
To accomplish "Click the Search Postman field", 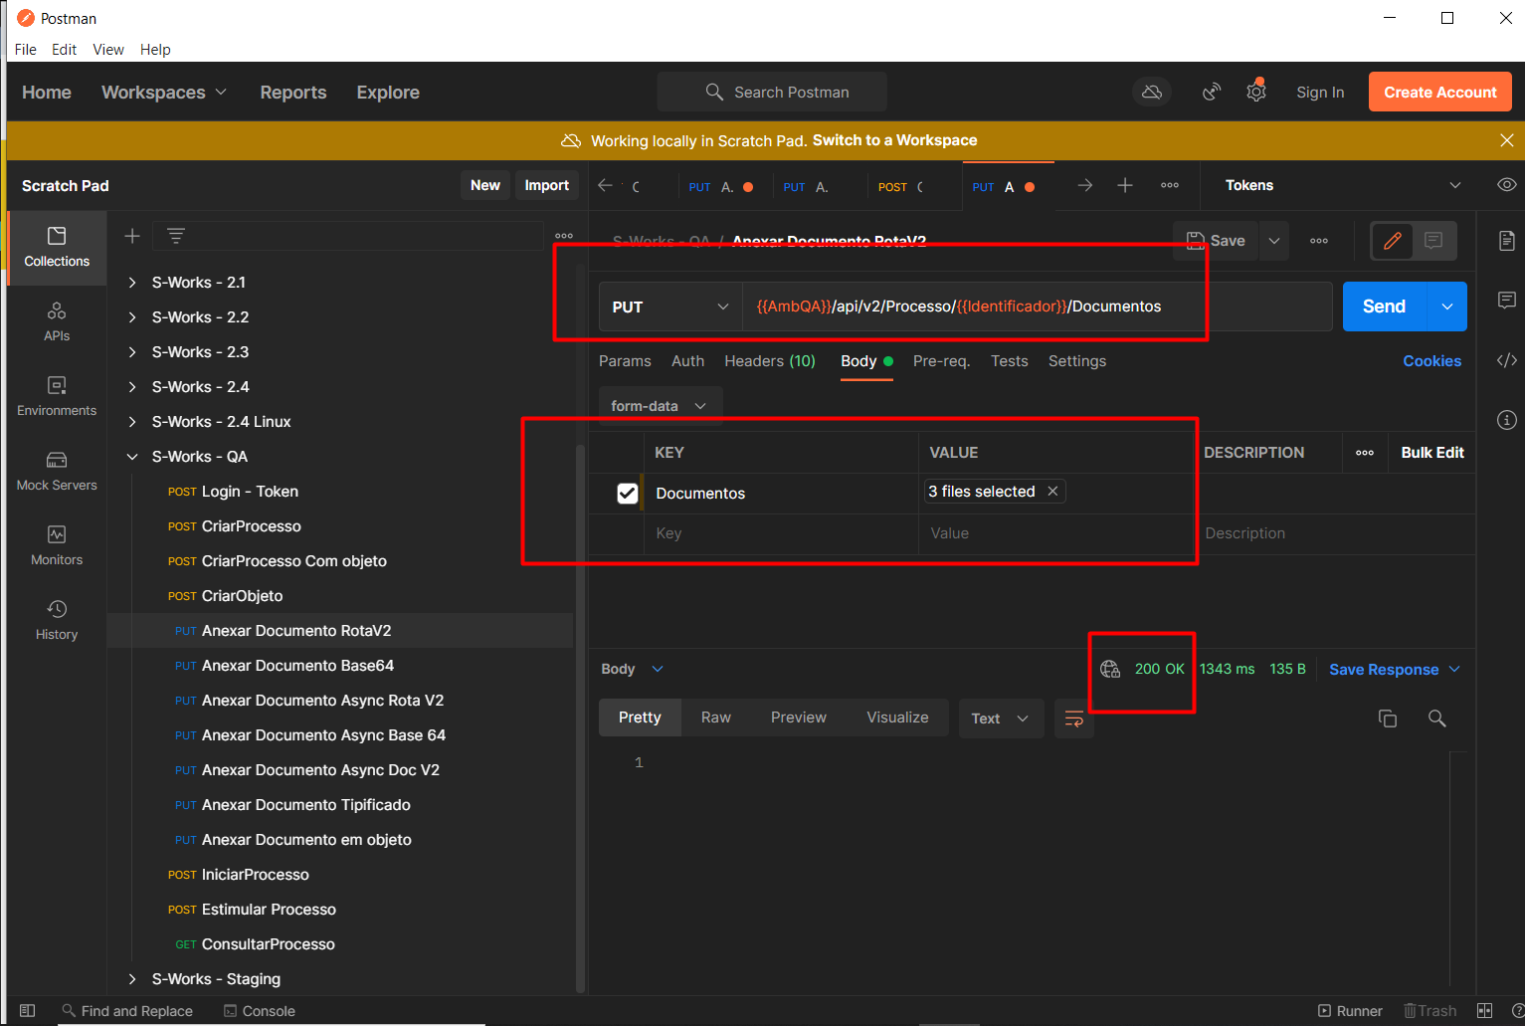I will [x=772, y=92].
